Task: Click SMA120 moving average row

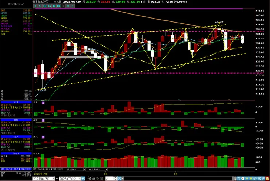Action: point(16,21)
